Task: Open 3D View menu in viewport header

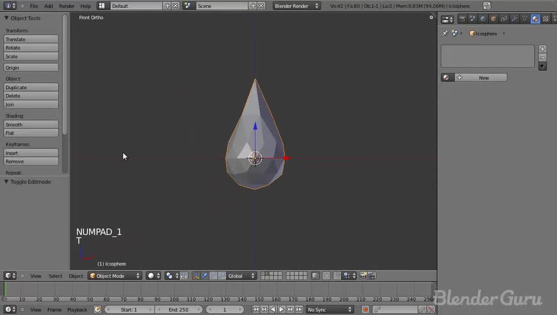Action: tap(35, 276)
